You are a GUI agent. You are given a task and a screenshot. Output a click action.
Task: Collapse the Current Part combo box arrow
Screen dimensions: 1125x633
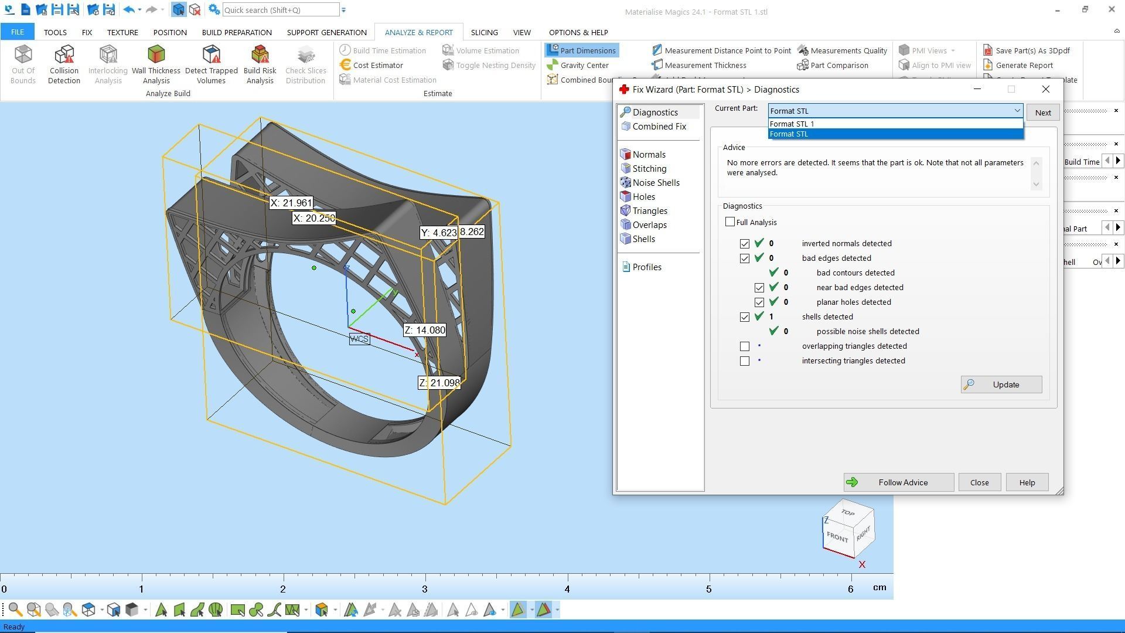(1017, 111)
